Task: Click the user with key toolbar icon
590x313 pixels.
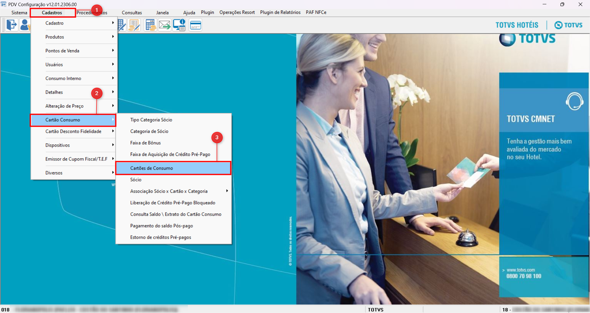Action: (25, 25)
